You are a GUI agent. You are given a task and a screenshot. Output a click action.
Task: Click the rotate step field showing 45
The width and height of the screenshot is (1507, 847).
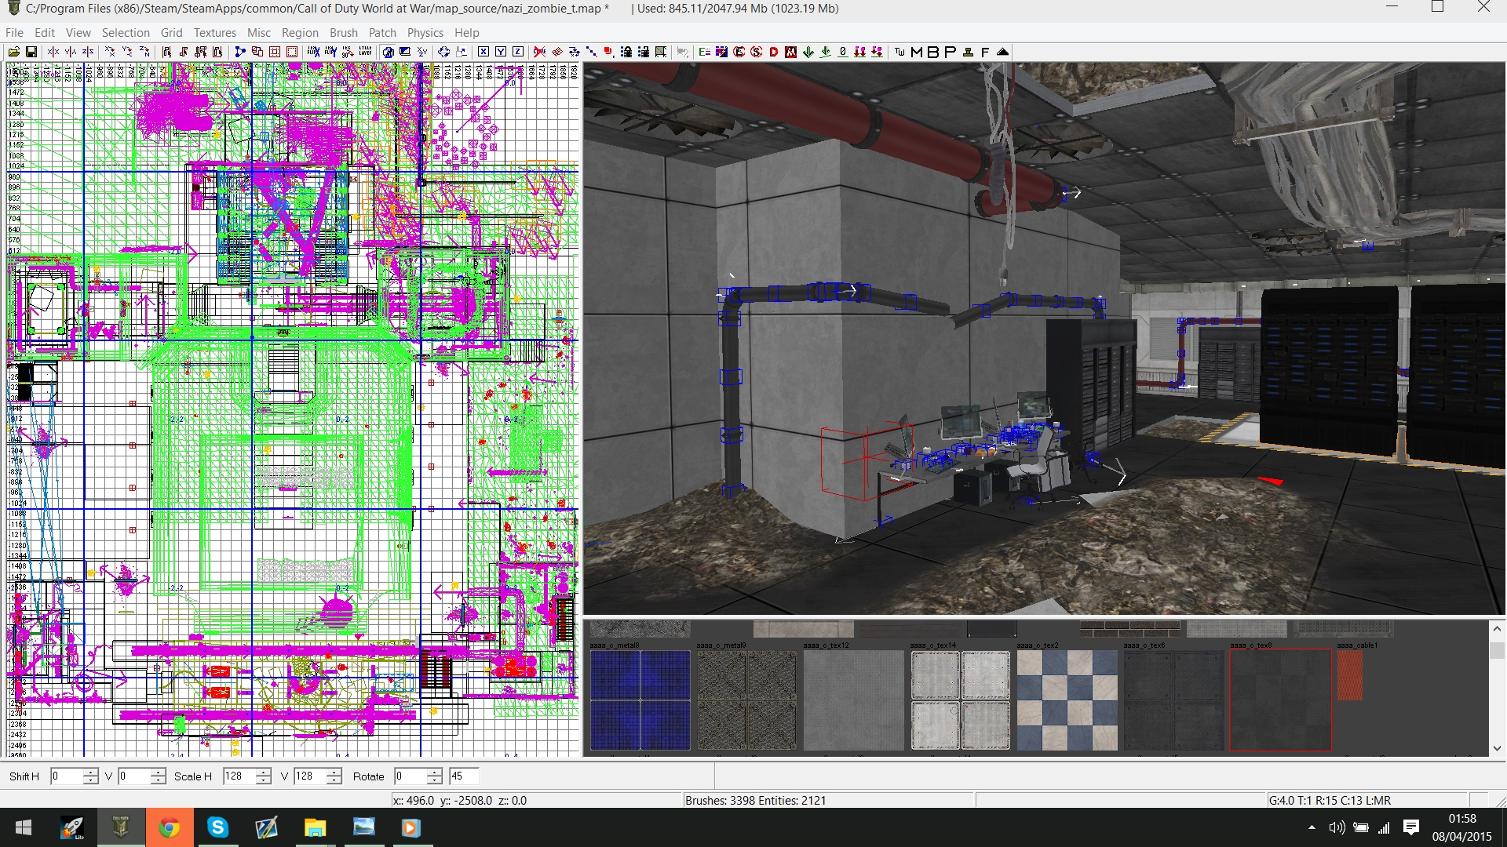pyautogui.click(x=464, y=776)
